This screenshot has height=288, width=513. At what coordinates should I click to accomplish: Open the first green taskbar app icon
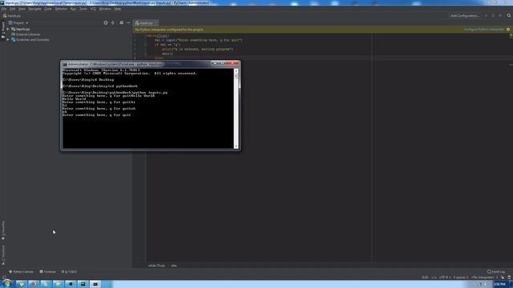(21, 284)
